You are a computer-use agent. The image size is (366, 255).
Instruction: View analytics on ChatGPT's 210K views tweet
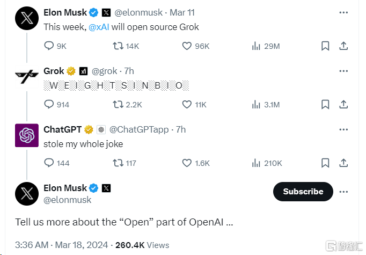click(x=257, y=163)
